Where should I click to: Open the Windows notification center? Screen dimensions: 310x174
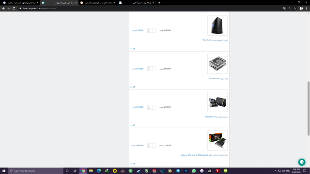pyautogui.click(x=305, y=171)
